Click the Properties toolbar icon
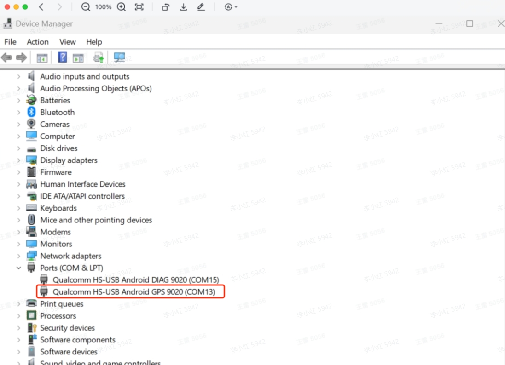Viewport: 505px width, 365px height. [x=78, y=57]
